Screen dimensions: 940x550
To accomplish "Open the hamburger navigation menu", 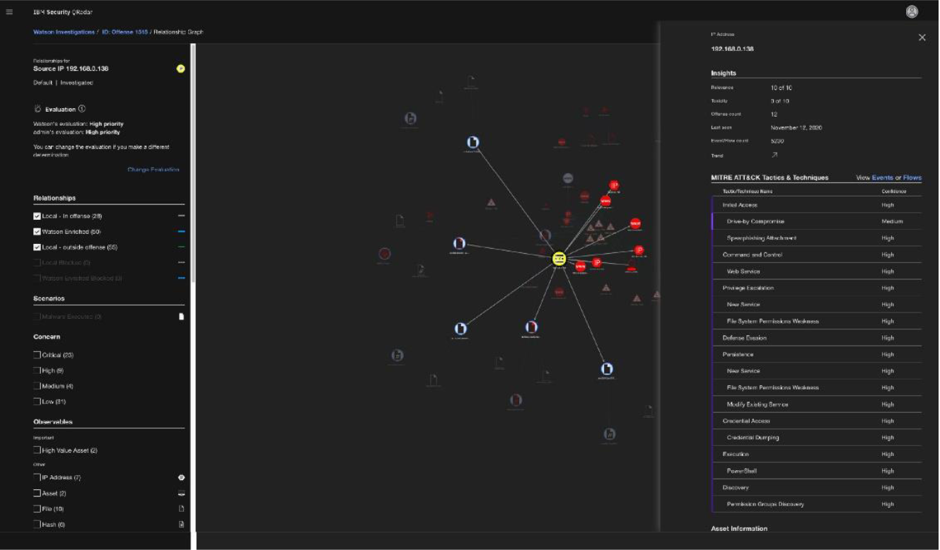I will (x=9, y=12).
